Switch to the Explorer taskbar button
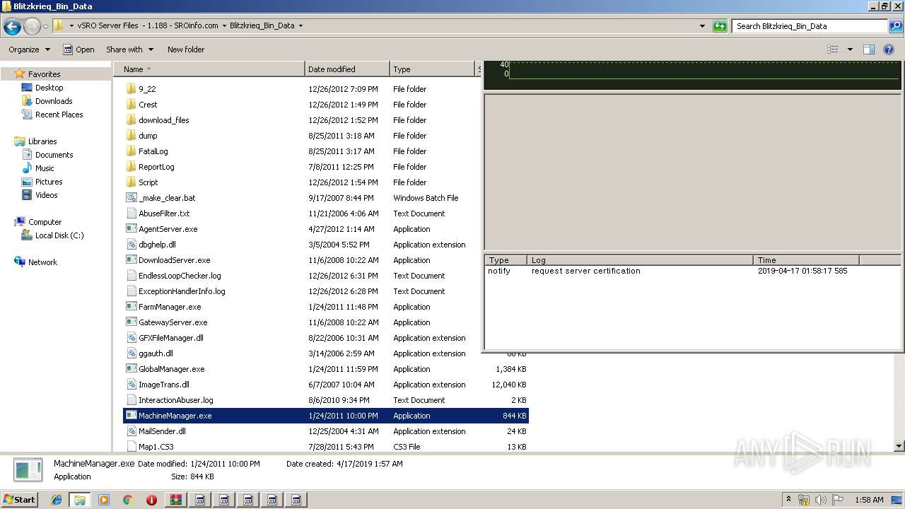The width and height of the screenshot is (905, 509). (x=80, y=500)
